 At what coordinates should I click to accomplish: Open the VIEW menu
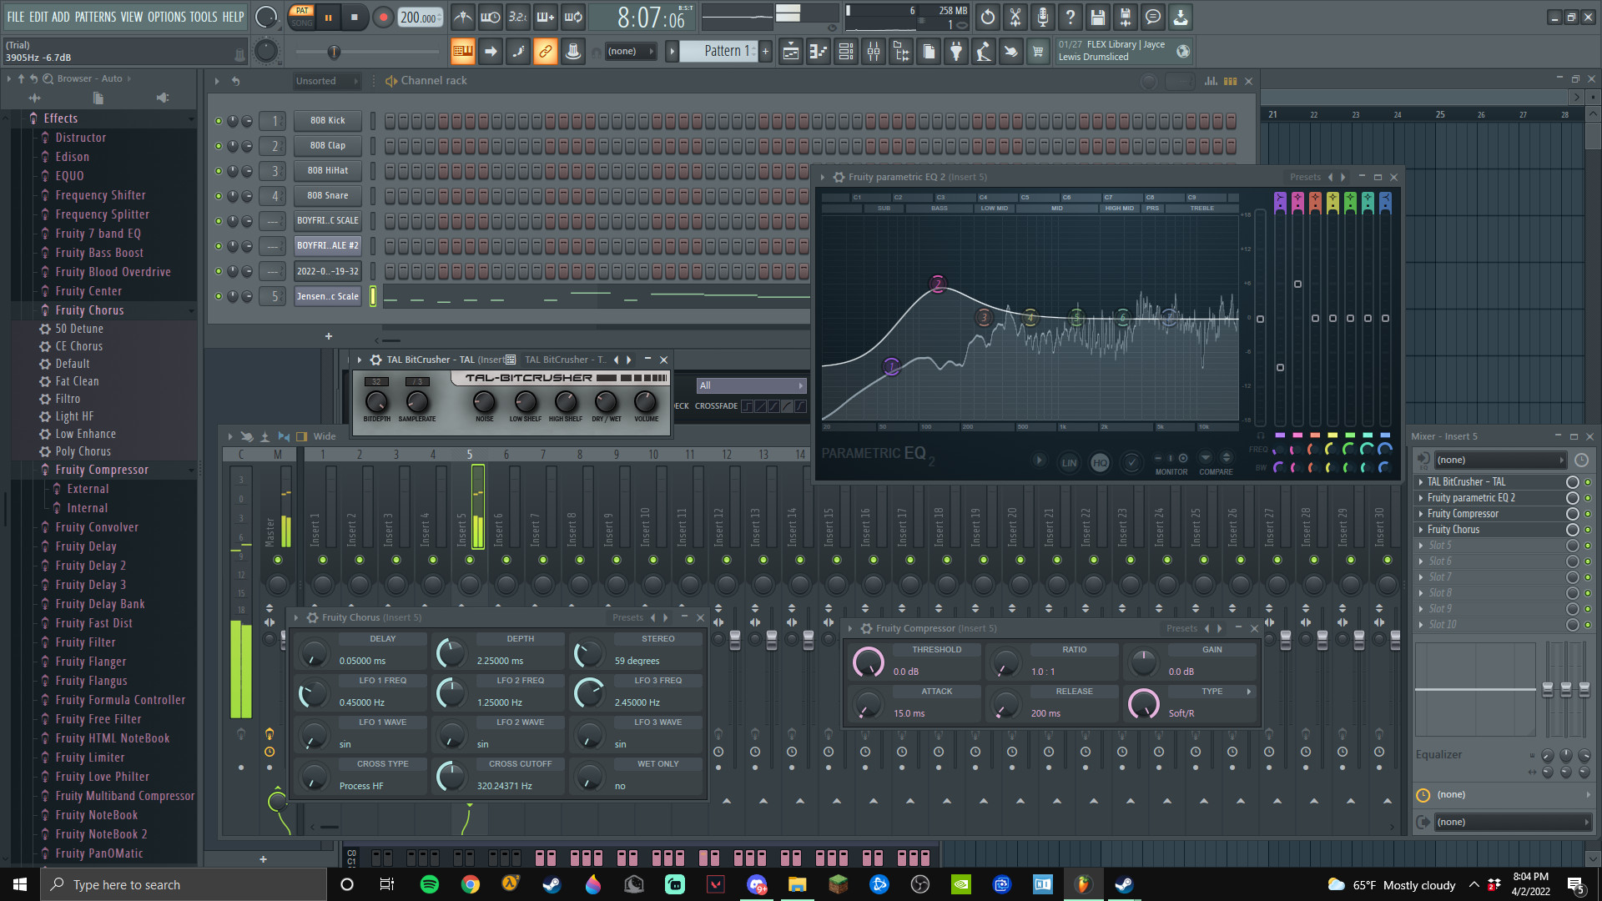pyautogui.click(x=132, y=17)
